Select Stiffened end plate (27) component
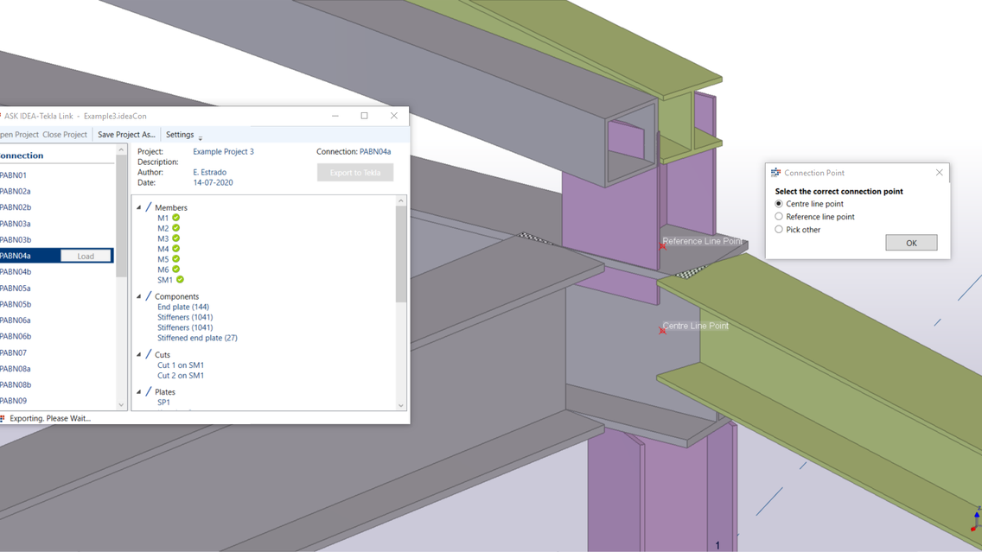The height and width of the screenshot is (552, 982). point(197,338)
